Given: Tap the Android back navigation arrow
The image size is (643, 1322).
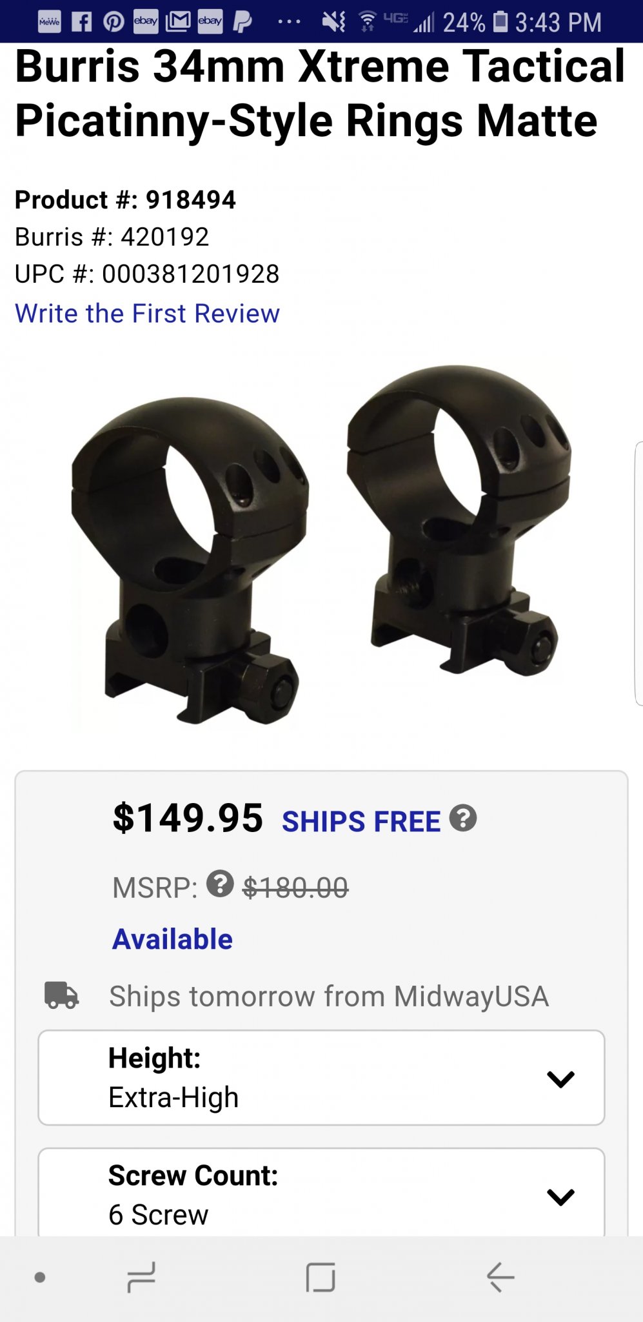Looking at the screenshot, I should (500, 1277).
